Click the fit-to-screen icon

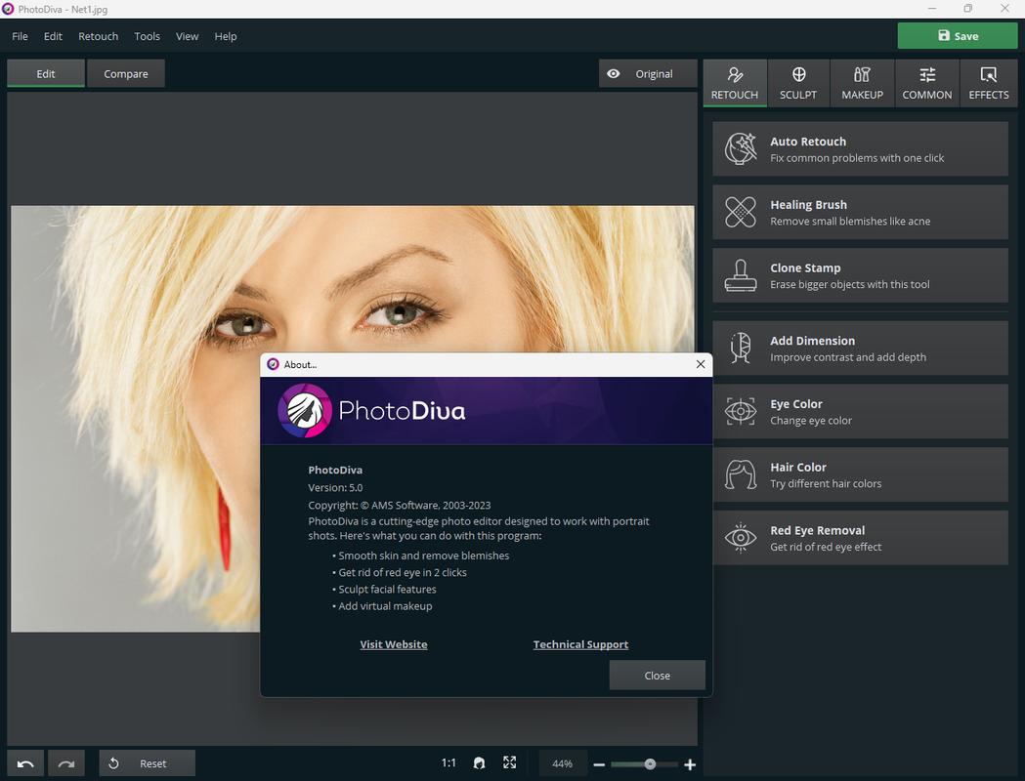point(510,762)
